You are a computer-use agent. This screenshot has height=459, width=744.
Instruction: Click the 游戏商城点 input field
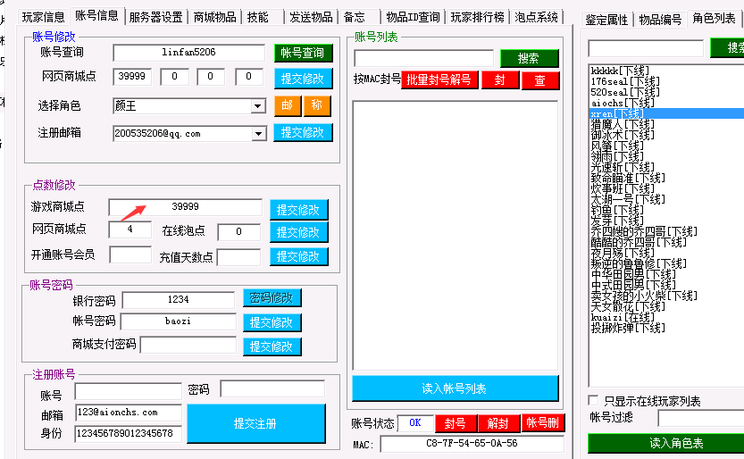pyautogui.click(x=185, y=207)
